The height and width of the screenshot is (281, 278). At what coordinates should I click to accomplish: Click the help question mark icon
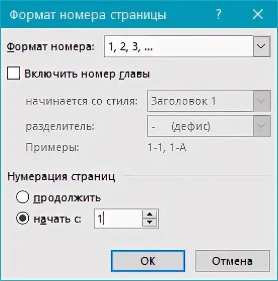(x=219, y=15)
